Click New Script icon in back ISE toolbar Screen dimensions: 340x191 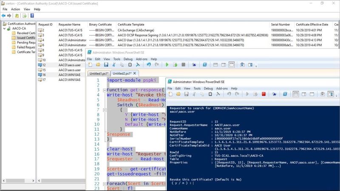pyautogui.click(x=90, y=65)
